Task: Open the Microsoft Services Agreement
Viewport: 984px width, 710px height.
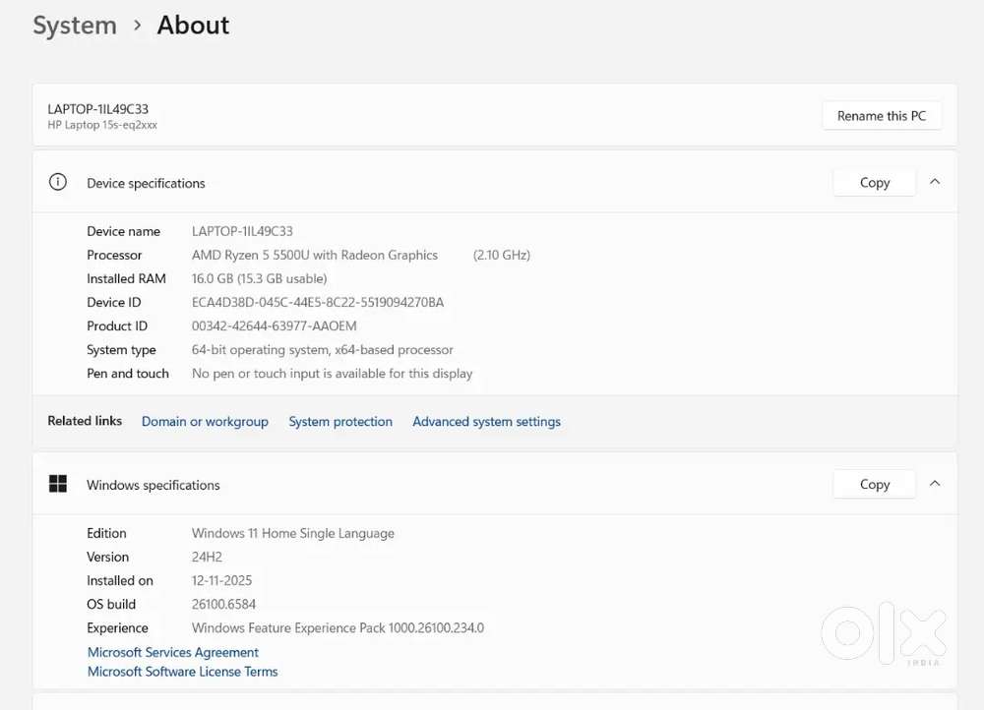Action: pyautogui.click(x=173, y=652)
